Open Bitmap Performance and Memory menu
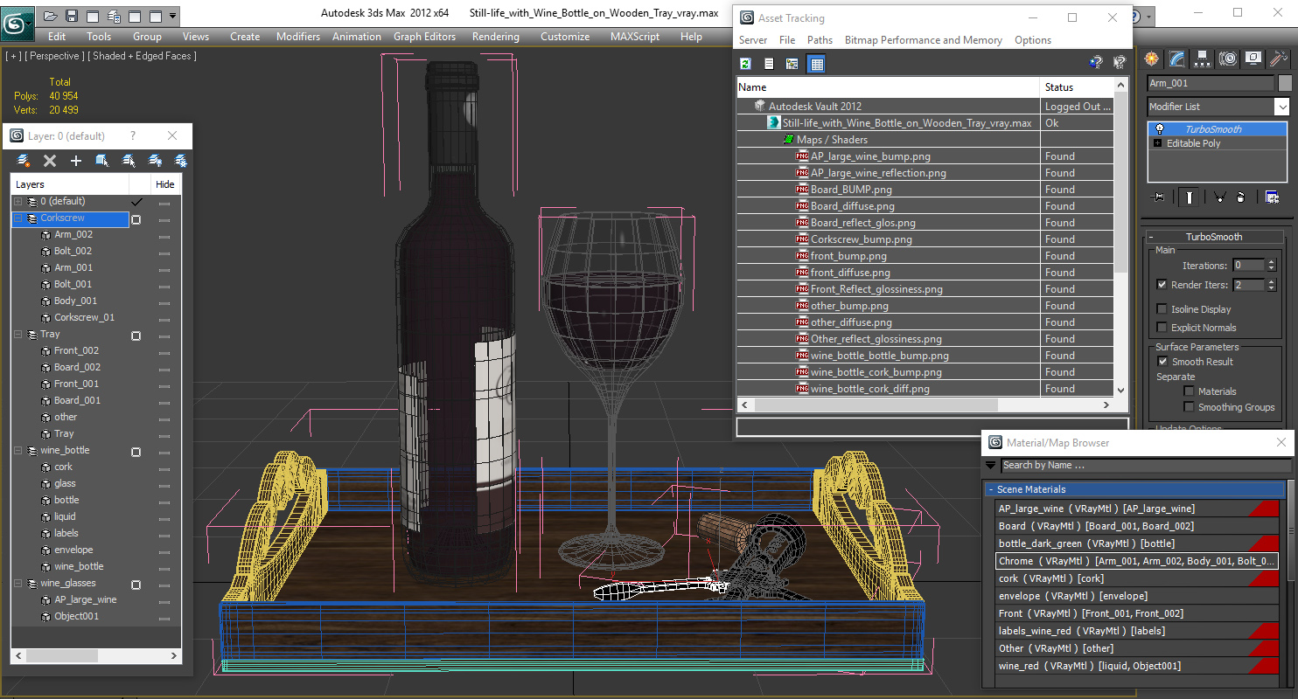Screen dimensions: 1298x699 923,40
